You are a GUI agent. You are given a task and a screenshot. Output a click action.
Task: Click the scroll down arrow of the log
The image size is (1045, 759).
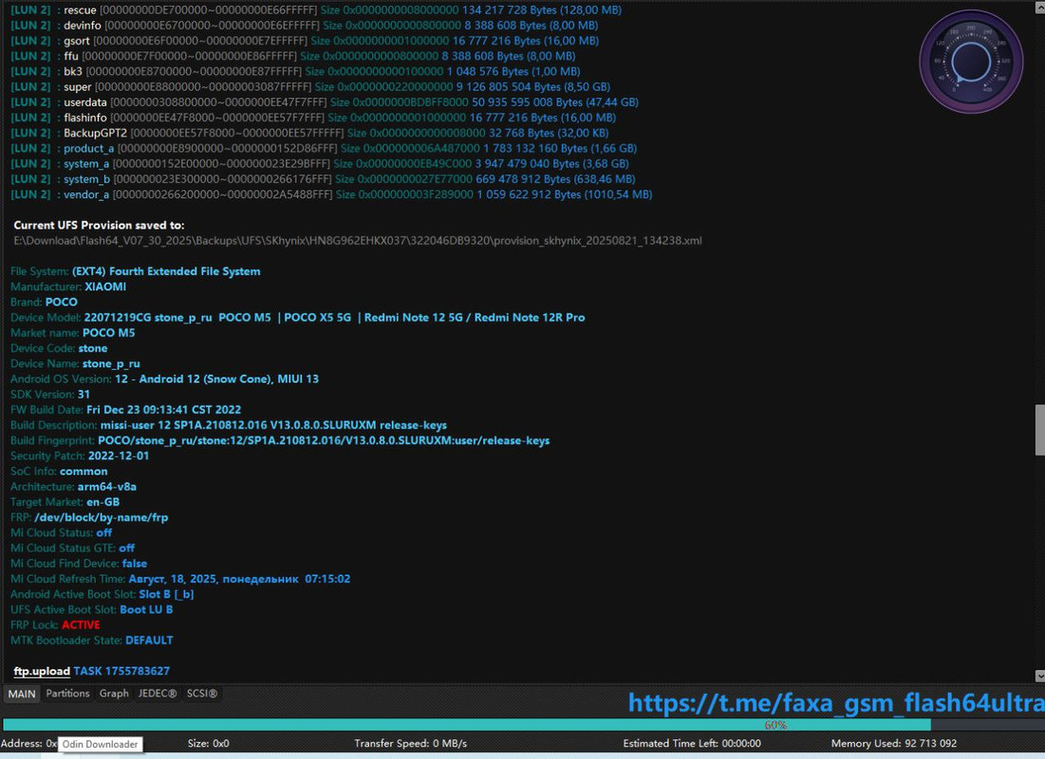1039,676
